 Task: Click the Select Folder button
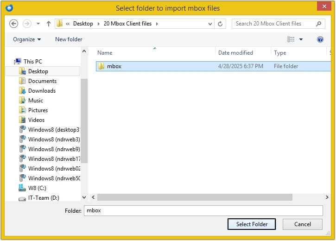[x=252, y=224]
